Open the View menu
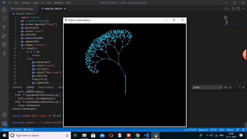The width and height of the screenshot is (247, 139). pos(36,3)
